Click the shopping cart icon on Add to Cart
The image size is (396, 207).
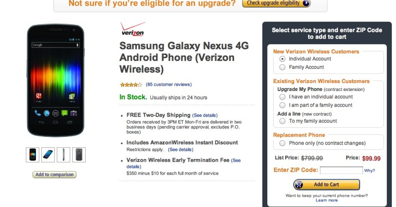click(x=299, y=185)
